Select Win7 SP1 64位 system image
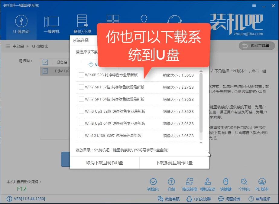The height and width of the screenshot is (204, 279). [x=81, y=99]
